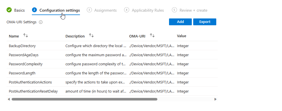Screen dimensions: 282x111
Task: Click the OMA-URI Settings info icon
Action: (x=41, y=22)
